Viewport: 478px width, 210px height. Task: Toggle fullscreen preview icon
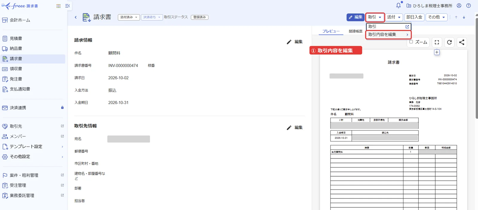(437, 42)
